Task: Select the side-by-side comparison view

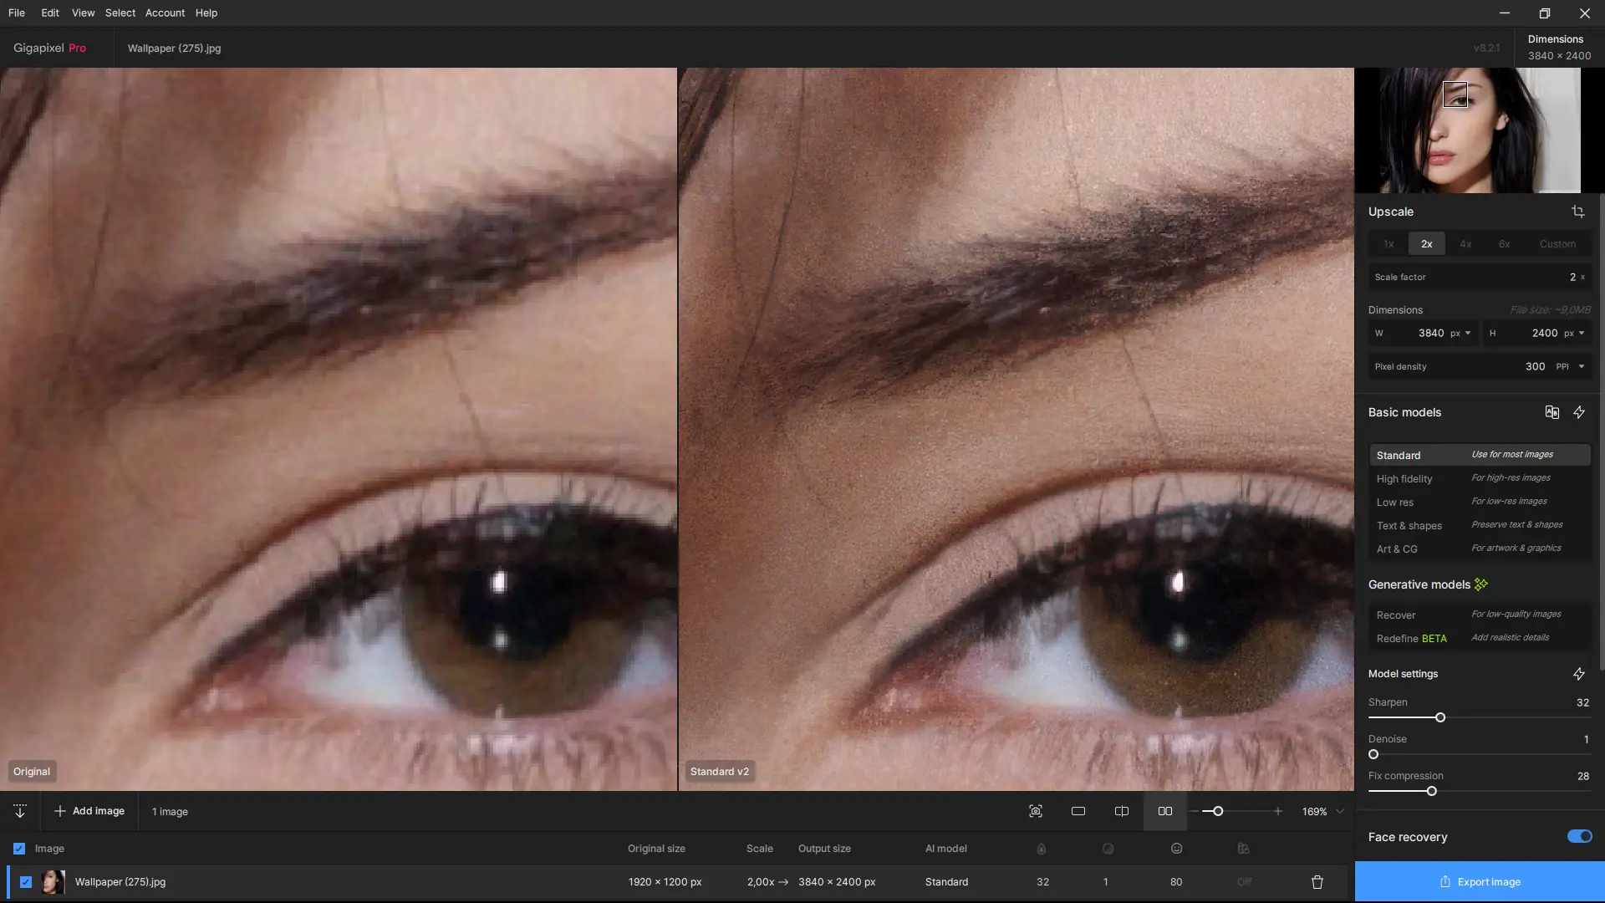Action: (1164, 811)
